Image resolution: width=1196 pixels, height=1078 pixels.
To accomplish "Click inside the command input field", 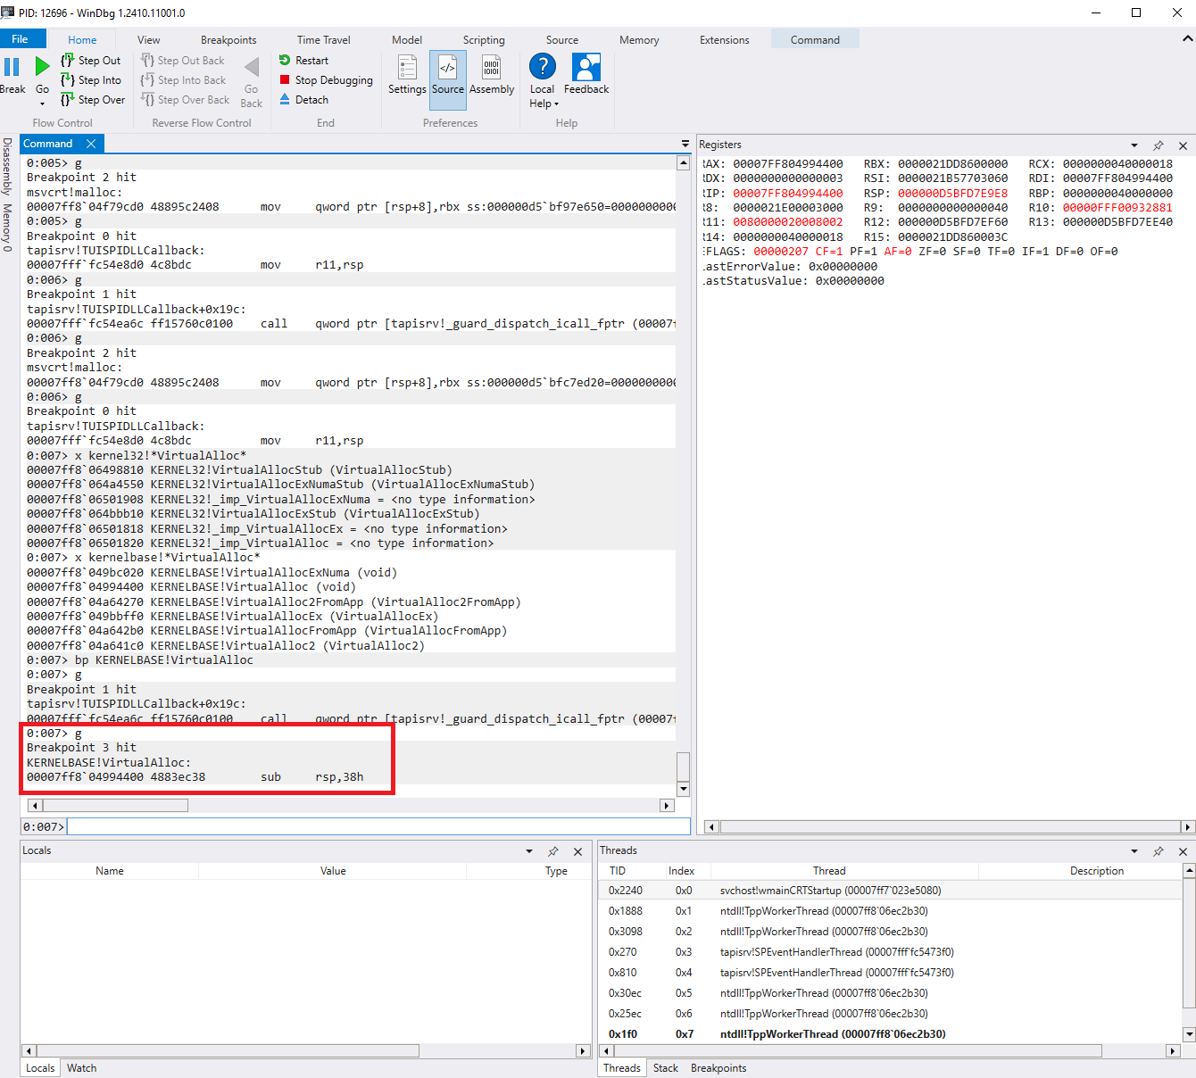I will (x=357, y=826).
